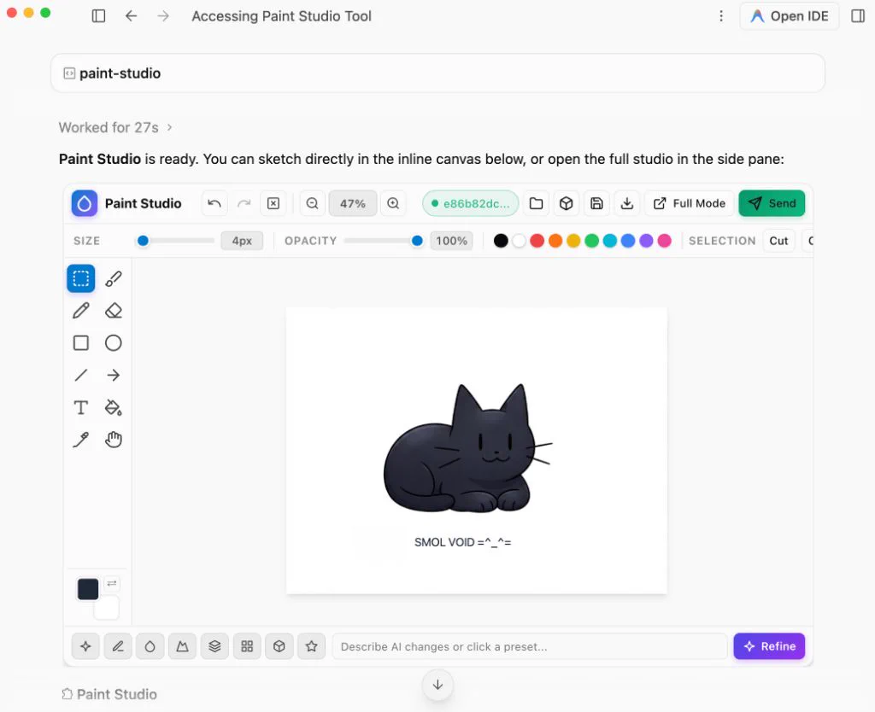The height and width of the screenshot is (712, 875).
Task: Select the Paint Bucket fill tool
Action: click(114, 407)
